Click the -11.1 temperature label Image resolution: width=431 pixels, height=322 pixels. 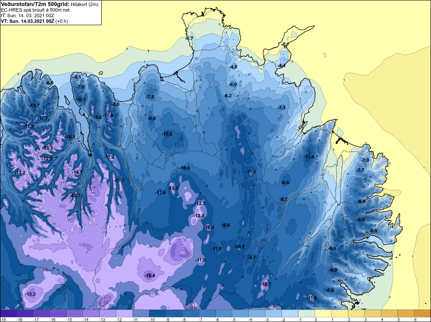251,172
